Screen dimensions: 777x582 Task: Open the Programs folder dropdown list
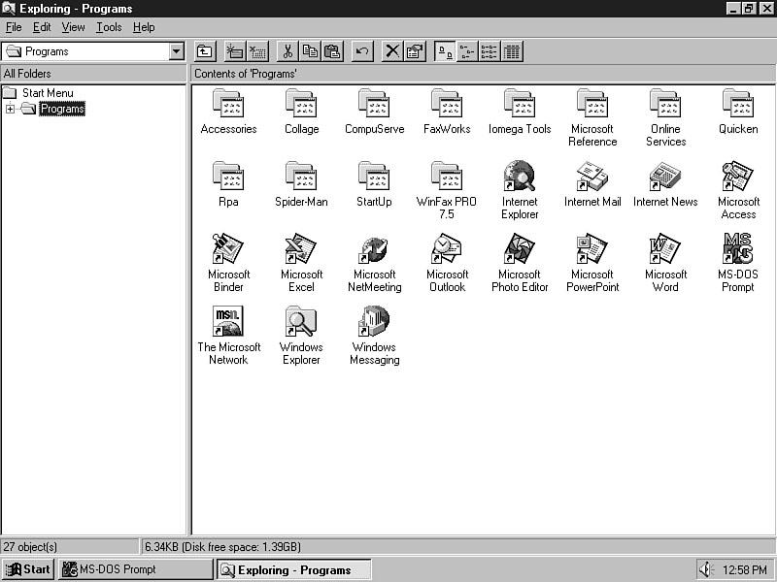(x=176, y=51)
